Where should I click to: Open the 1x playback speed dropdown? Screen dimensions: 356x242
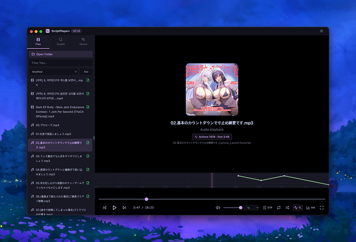(x=252, y=208)
